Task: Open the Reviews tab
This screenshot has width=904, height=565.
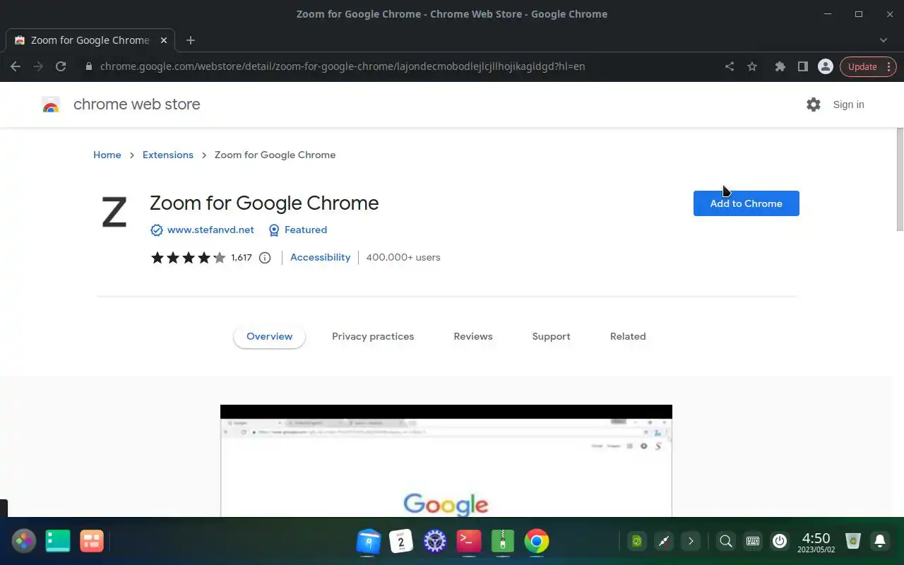Action: (x=473, y=337)
